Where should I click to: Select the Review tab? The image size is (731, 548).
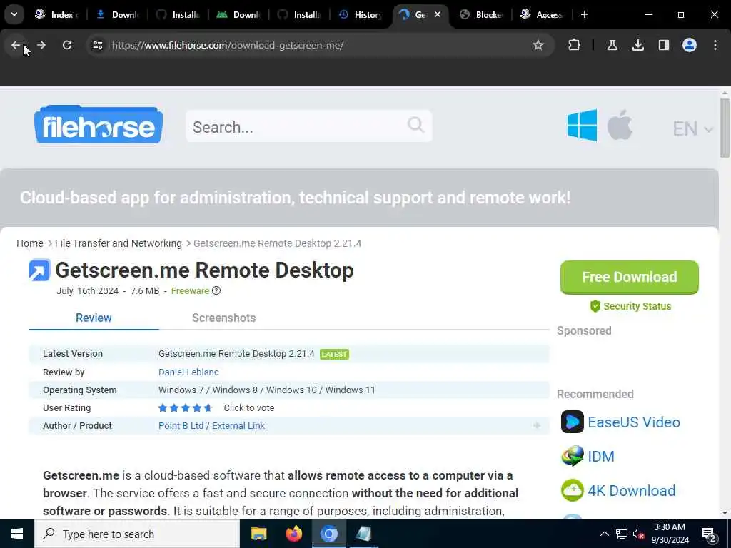coord(94,318)
